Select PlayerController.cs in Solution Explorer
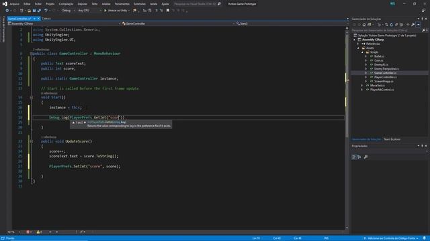The image size is (430, 241). point(385,77)
